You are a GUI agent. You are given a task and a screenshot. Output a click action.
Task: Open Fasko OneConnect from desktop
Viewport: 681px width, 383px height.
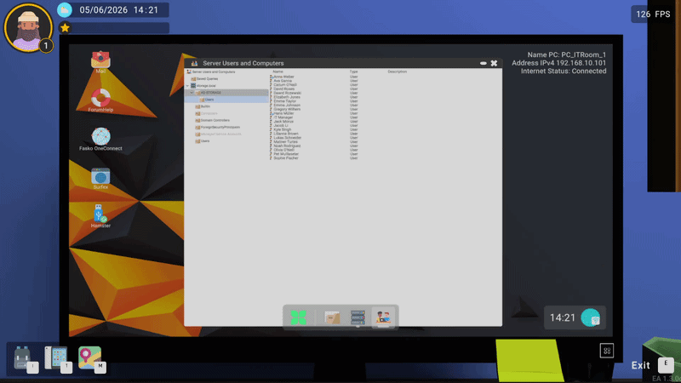pos(100,139)
